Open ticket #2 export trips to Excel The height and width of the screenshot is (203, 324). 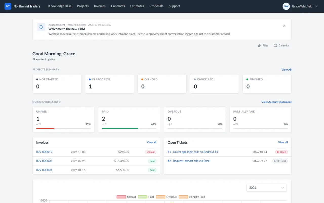[x=189, y=161]
